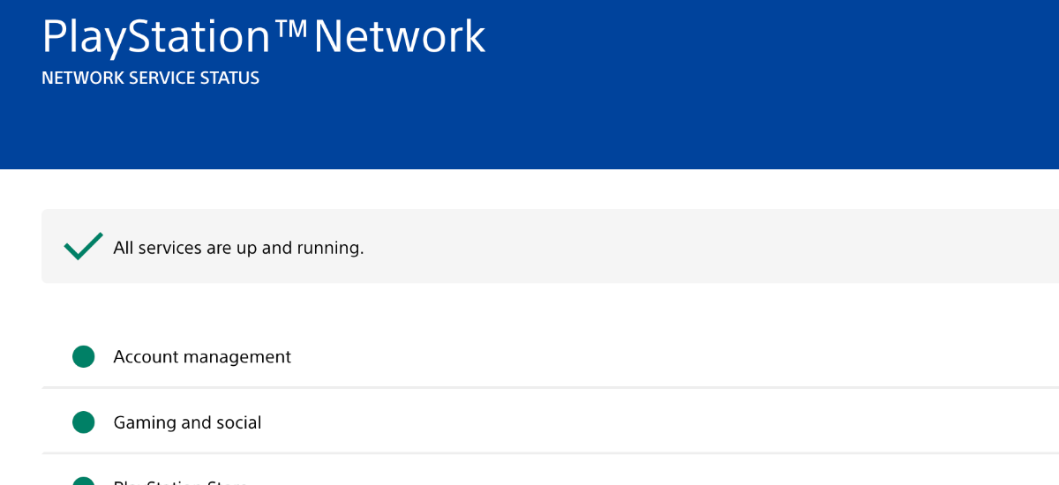Click the 'All services are up and running' message
The width and height of the screenshot is (1059, 485).
tap(238, 248)
